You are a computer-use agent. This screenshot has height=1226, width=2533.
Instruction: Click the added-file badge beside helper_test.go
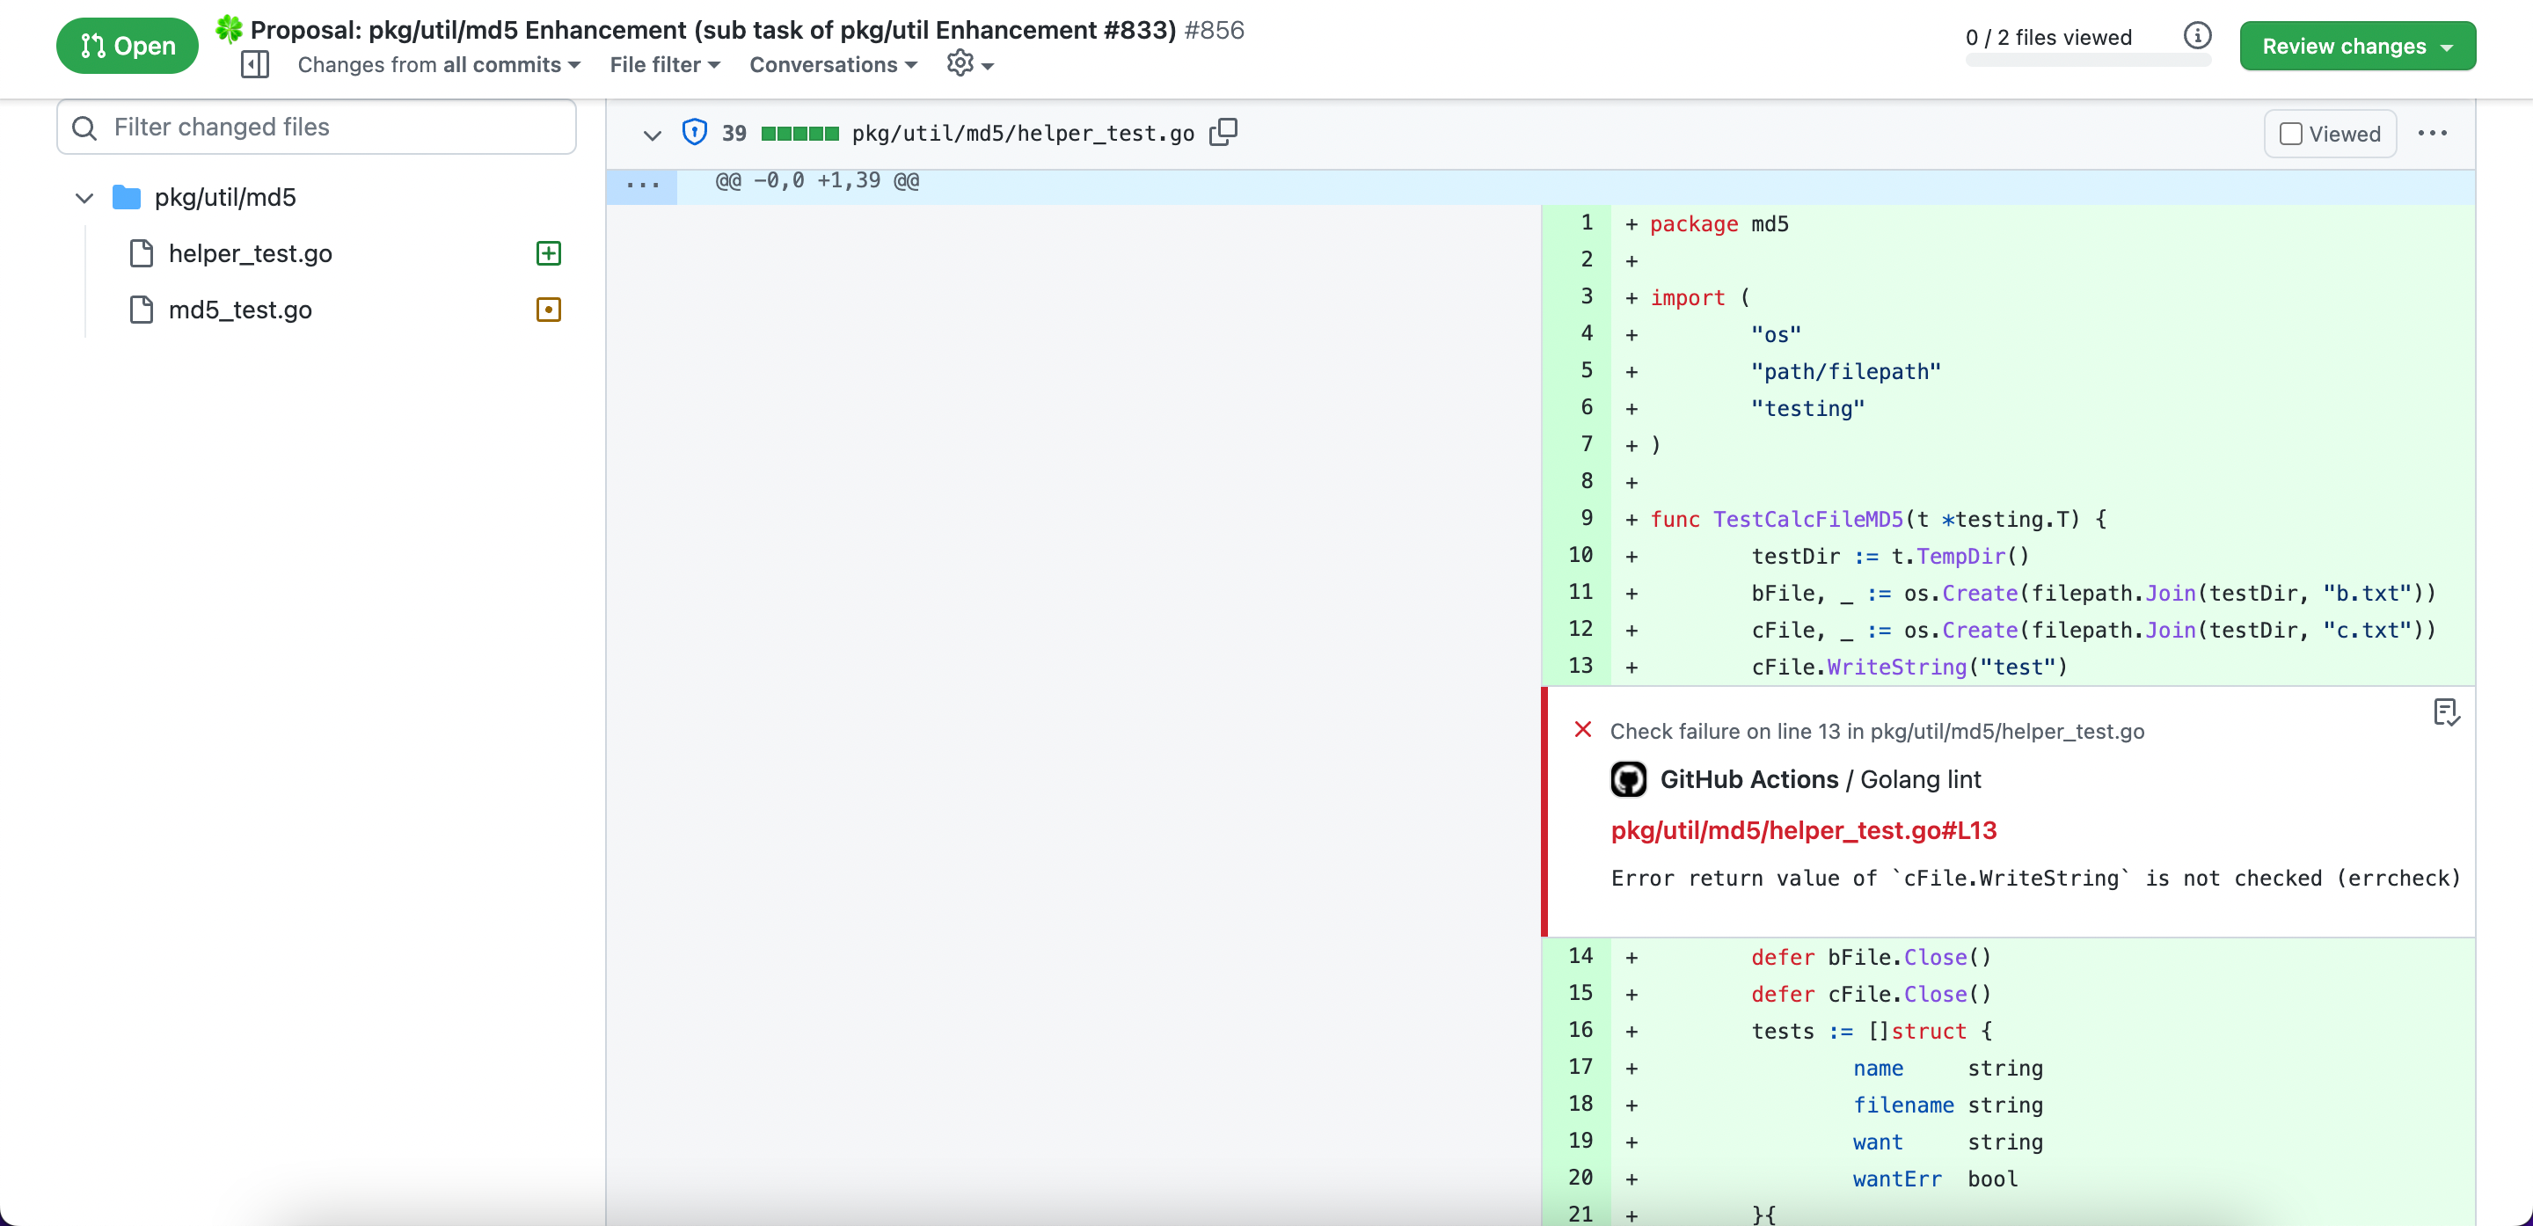[549, 253]
